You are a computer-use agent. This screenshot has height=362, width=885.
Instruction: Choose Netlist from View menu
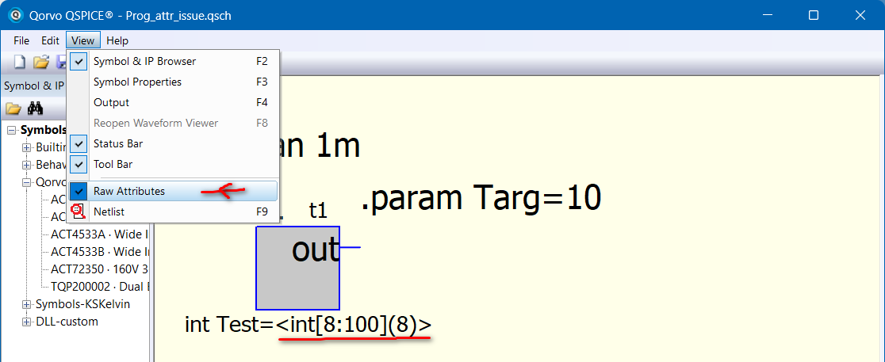click(173, 212)
